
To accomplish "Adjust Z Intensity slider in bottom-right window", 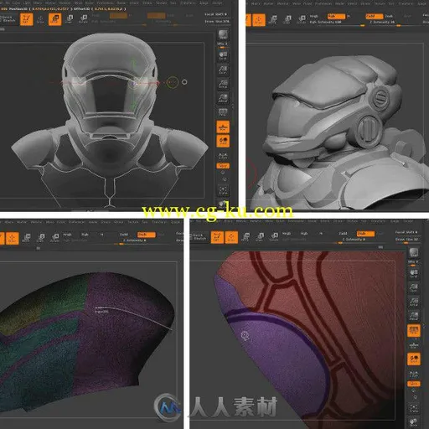I will [x=359, y=240].
